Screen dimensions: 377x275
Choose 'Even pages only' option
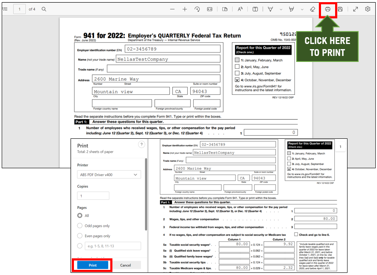(80, 236)
